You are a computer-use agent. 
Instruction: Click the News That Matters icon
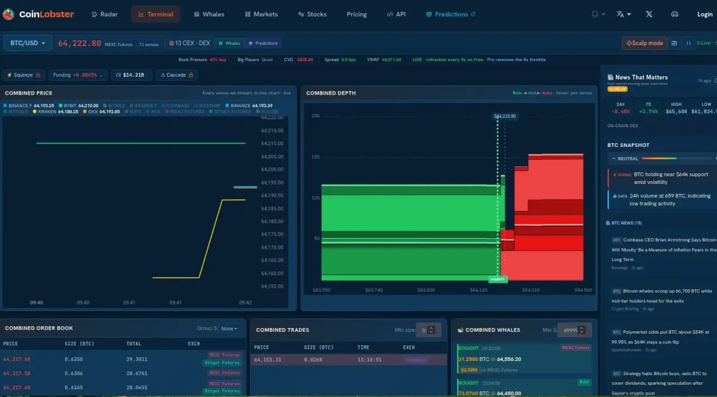[x=611, y=77]
